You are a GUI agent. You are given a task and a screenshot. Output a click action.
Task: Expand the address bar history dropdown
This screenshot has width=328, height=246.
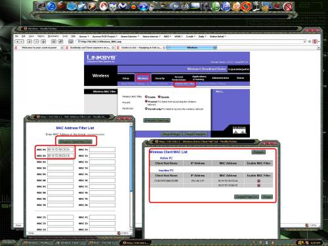pyautogui.click(x=305, y=41)
